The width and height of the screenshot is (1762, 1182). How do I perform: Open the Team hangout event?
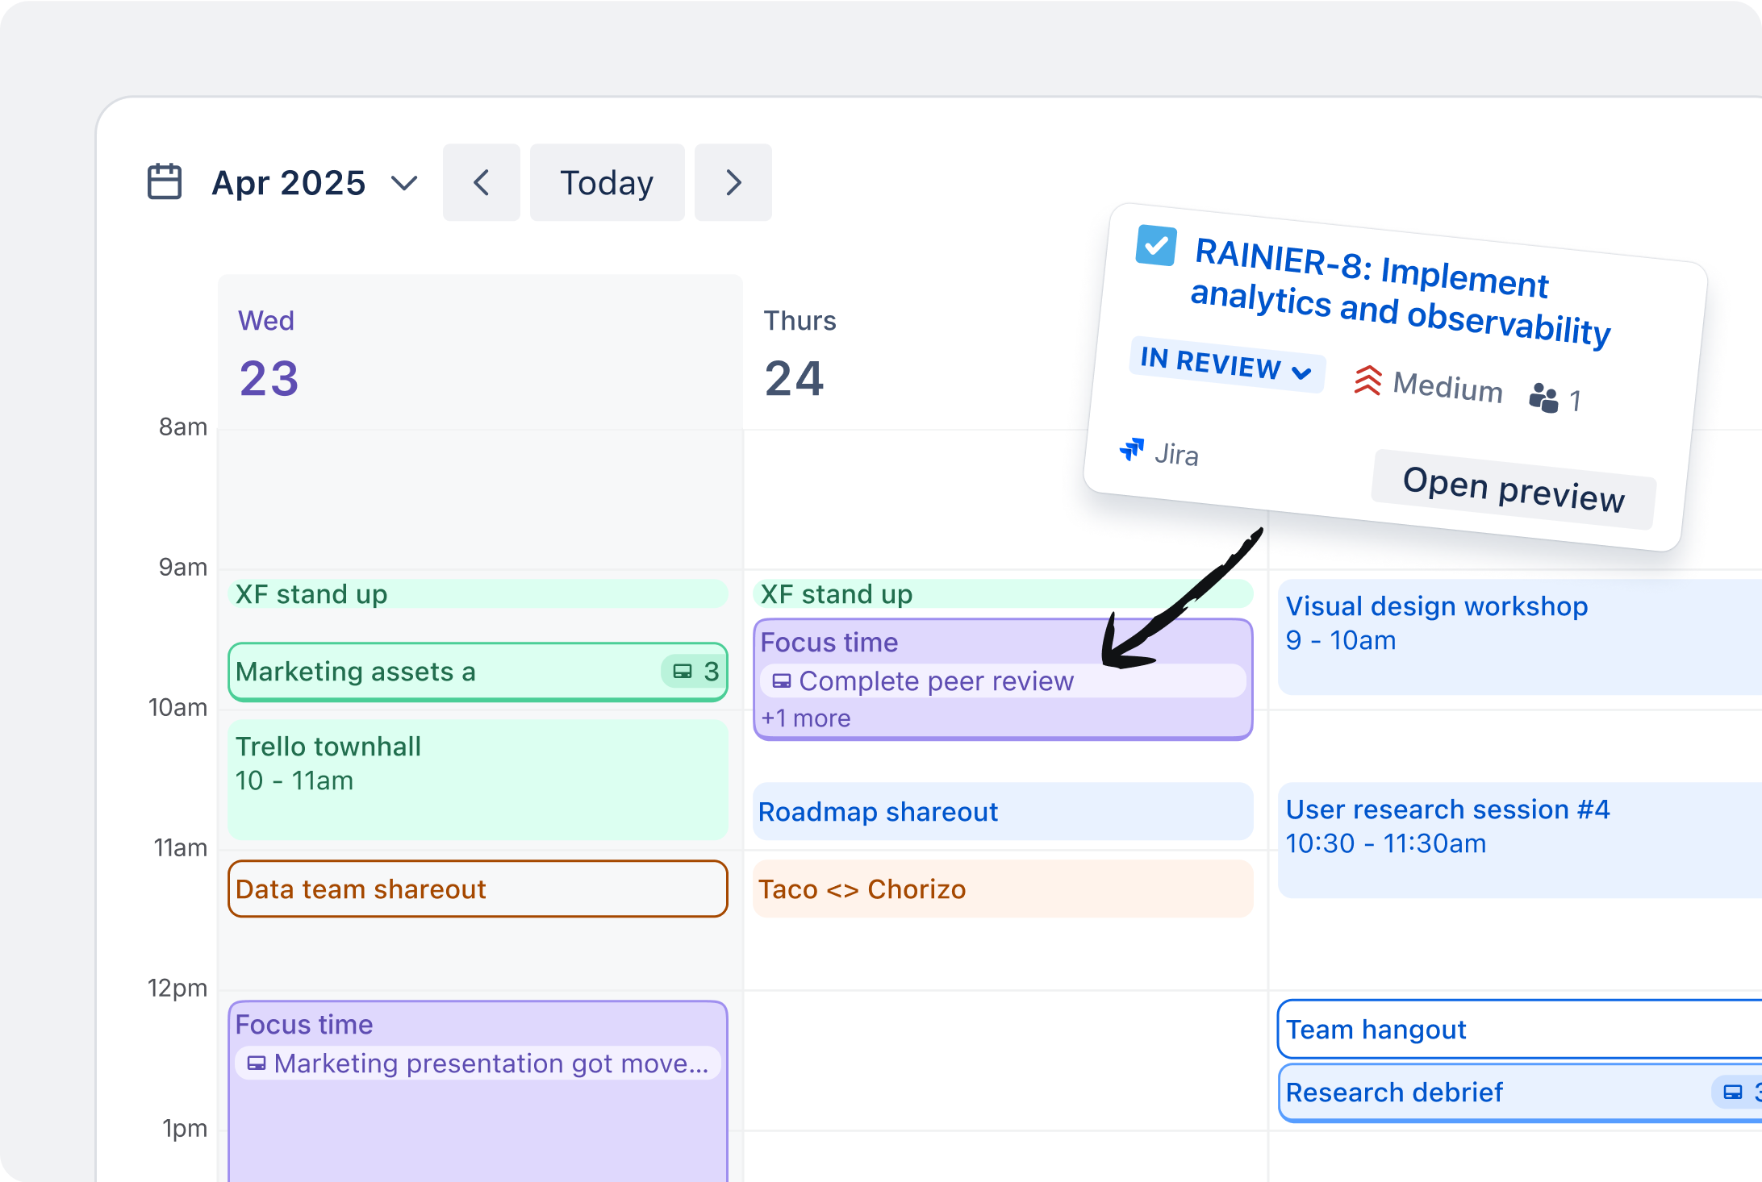(1520, 1029)
